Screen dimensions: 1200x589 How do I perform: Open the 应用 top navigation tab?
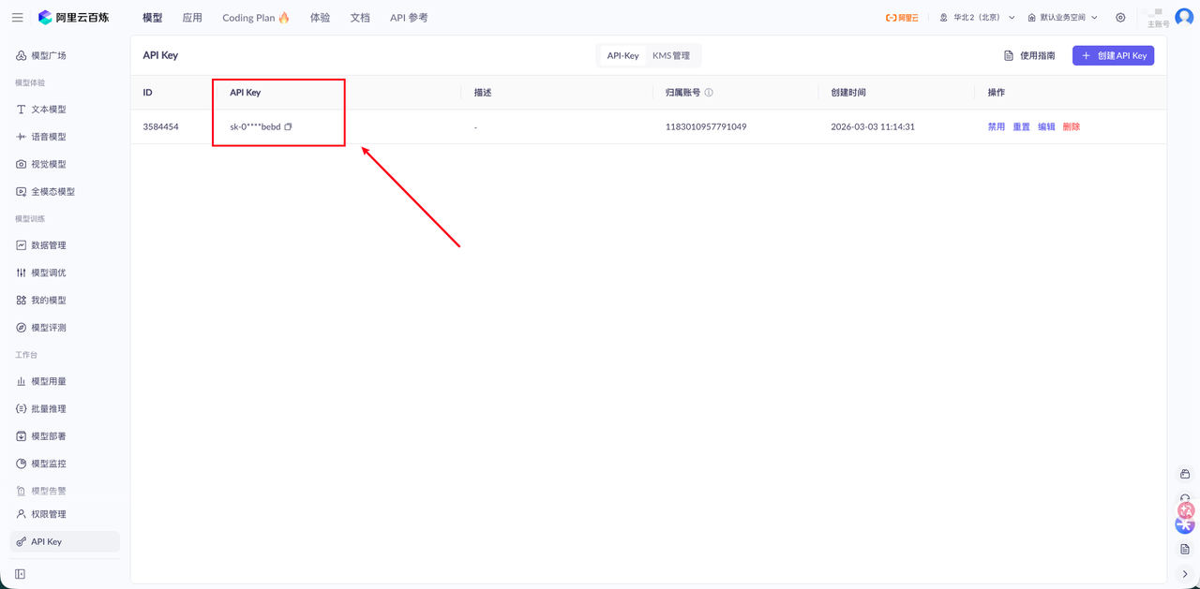[192, 18]
